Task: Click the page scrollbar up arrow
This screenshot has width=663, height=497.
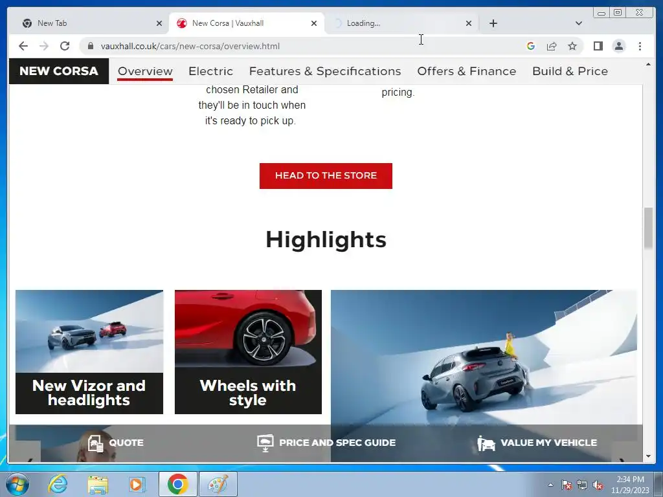Action: [648, 65]
